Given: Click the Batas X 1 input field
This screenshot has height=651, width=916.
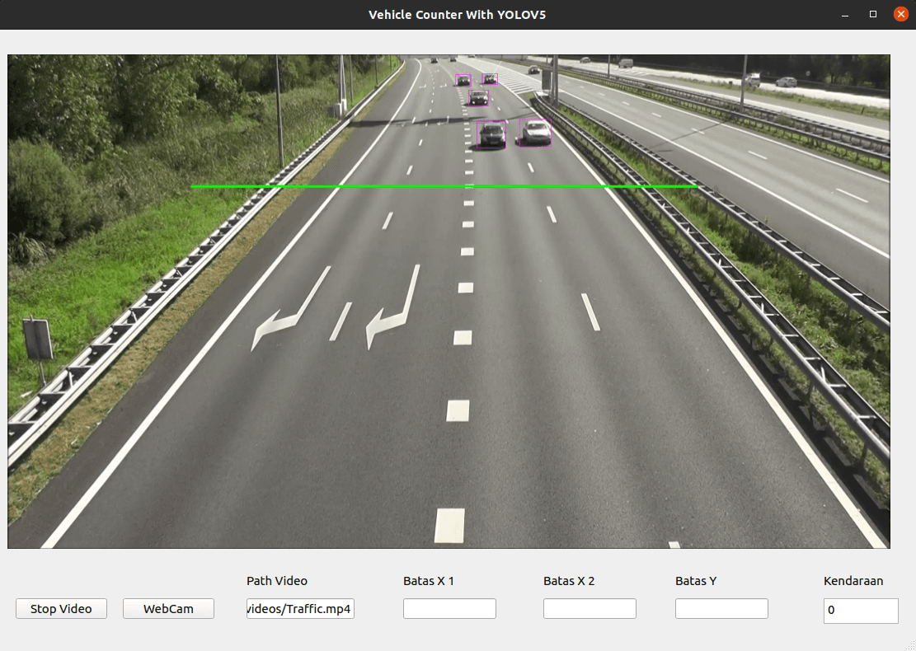Looking at the screenshot, I should [x=449, y=608].
